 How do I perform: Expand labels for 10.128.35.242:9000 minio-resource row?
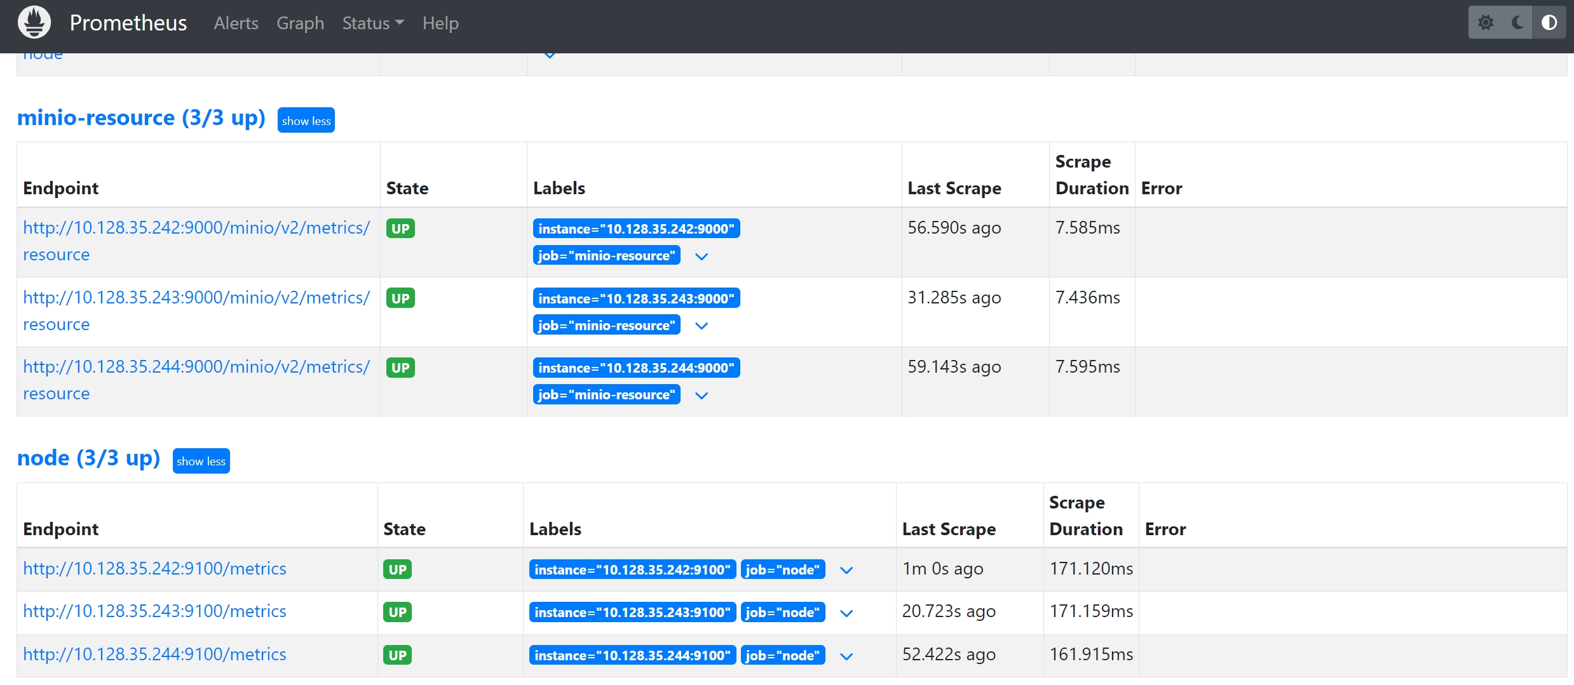(x=702, y=256)
